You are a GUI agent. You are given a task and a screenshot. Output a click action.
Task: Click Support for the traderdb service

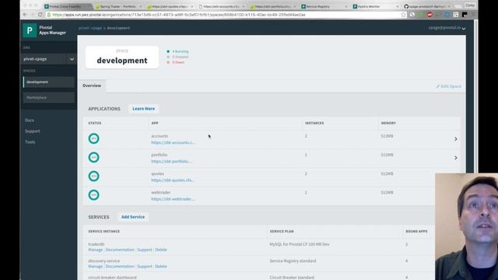(145, 250)
